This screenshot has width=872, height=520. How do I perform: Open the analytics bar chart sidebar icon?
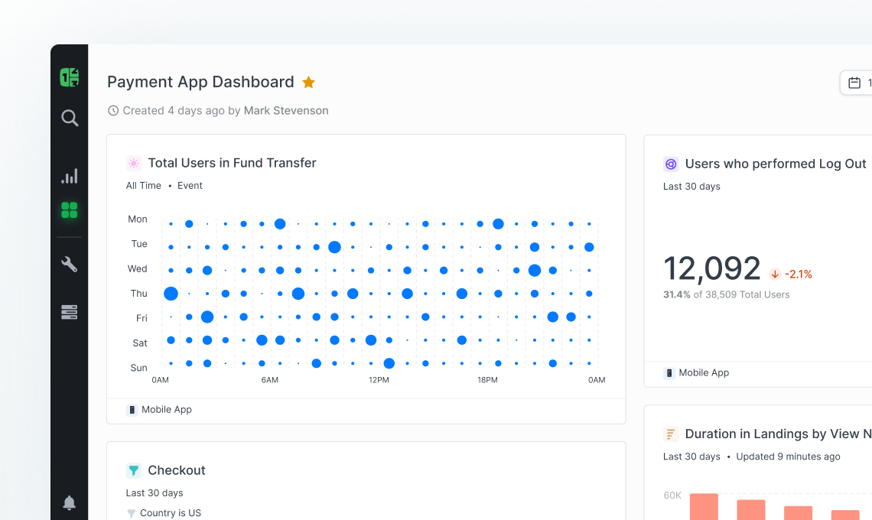coord(70,177)
